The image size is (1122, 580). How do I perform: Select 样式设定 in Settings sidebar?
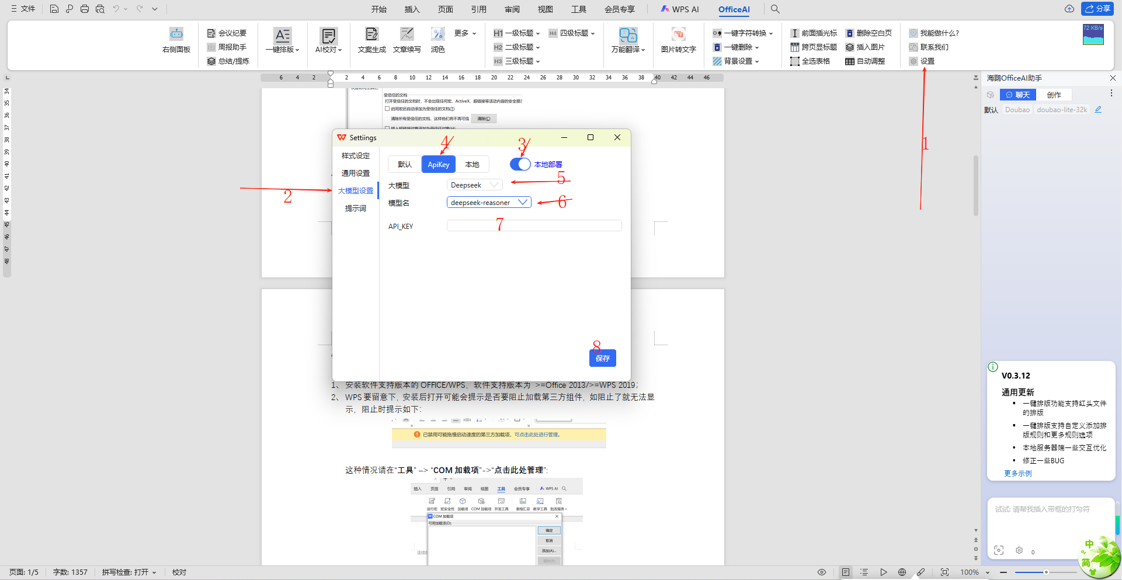tap(356, 156)
